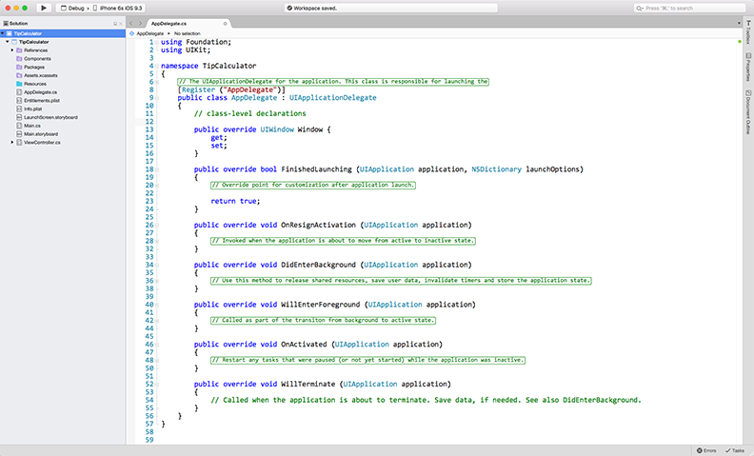Image resolution: width=754 pixels, height=456 pixels.
Task: Open AppDelegate.cs from the solution tree
Action: 40,92
